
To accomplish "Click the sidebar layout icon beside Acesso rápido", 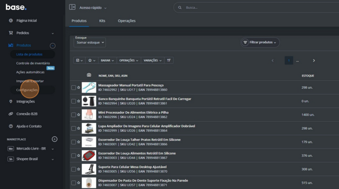I will (72, 7).
